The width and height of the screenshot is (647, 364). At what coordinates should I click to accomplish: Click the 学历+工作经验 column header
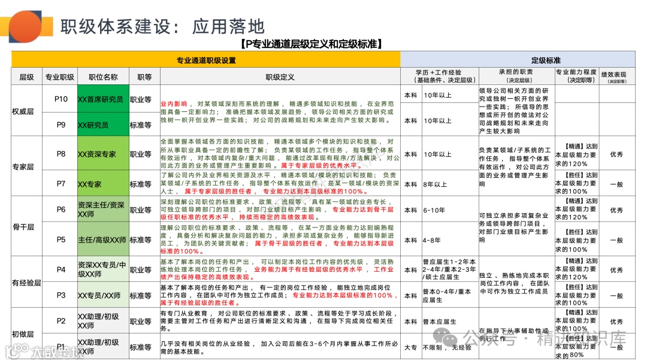pyautogui.click(x=439, y=76)
